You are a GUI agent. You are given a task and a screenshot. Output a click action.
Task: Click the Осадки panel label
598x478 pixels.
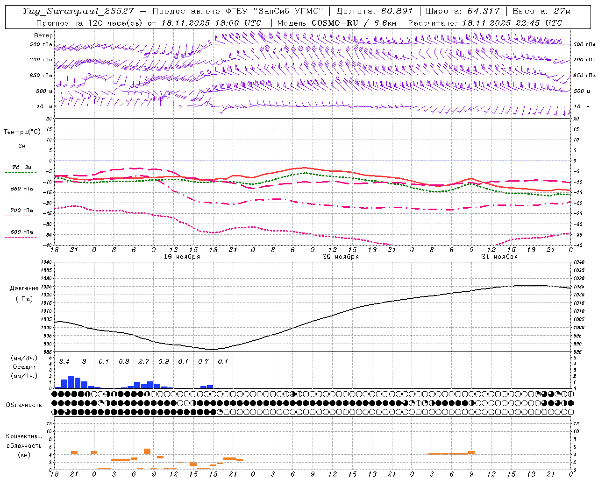24,367
